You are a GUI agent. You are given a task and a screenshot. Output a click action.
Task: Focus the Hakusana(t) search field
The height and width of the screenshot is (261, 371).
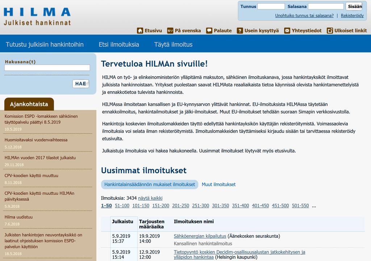pyautogui.click(x=47, y=68)
